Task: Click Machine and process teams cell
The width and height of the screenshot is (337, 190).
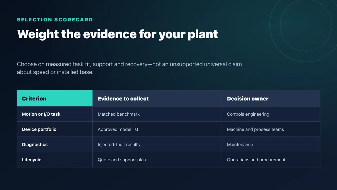Action: pyautogui.click(x=271, y=129)
